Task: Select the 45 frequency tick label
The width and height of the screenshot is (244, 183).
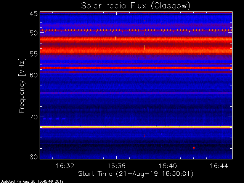Action: pos(34,14)
